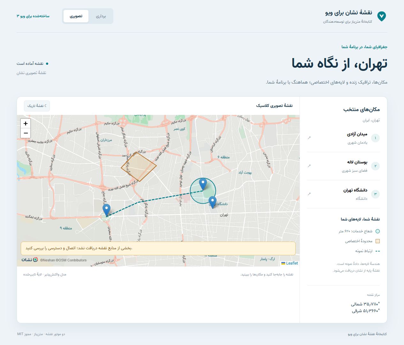Viewport: 404px width, 345px height.
Task: Click the marker near دانشگاه تهران label
Action: tap(212, 202)
